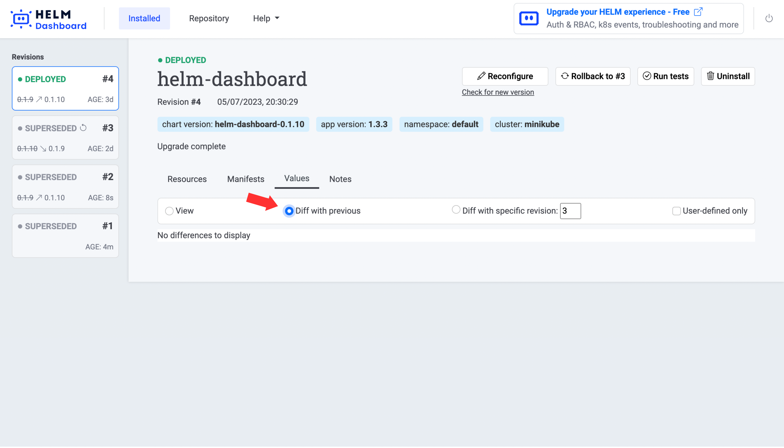Select the View radio button
Image resolution: width=784 pixels, height=448 pixels.
(169, 211)
